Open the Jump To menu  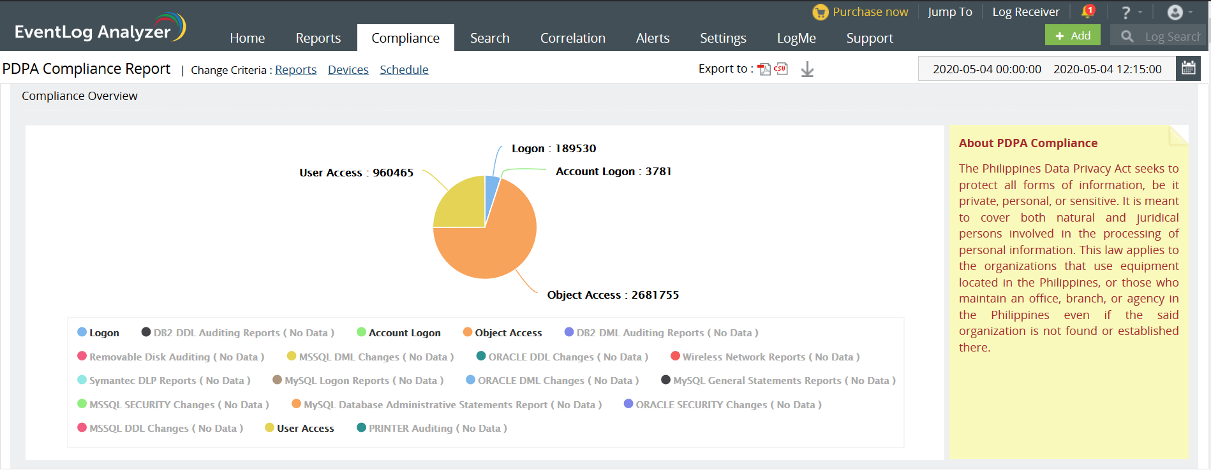pyautogui.click(x=950, y=12)
